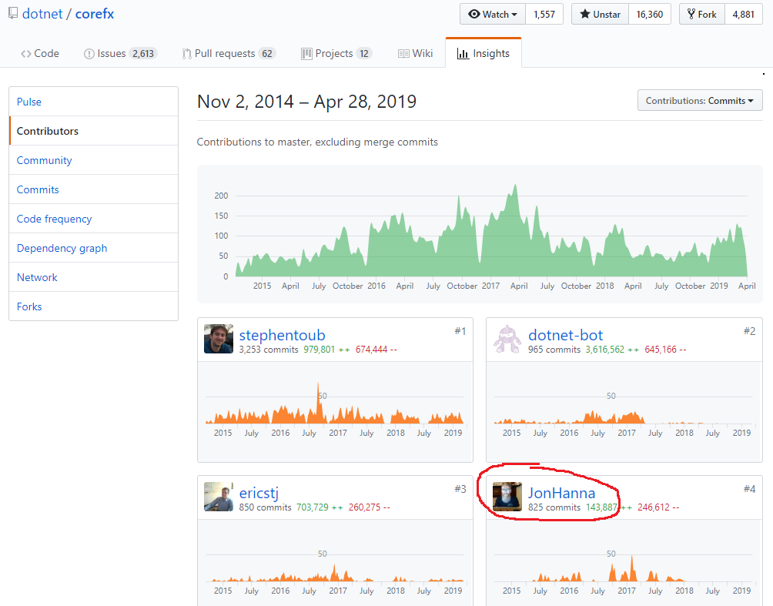The image size is (773, 606).
Task: Click the corefx repository link
Action: pos(95,14)
